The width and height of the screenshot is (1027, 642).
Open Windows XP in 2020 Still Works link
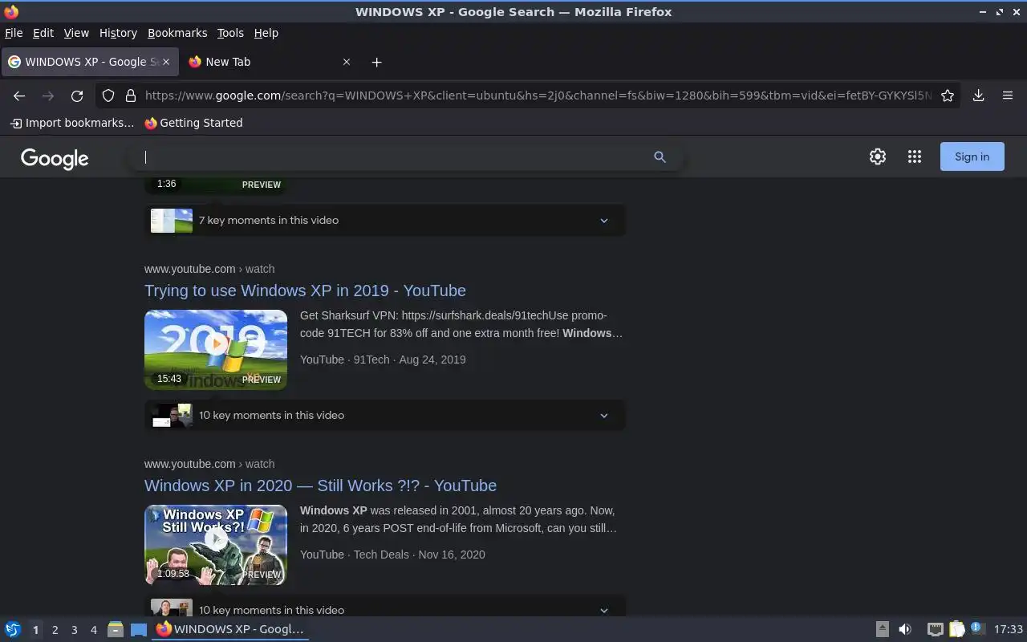tap(320, 486)
